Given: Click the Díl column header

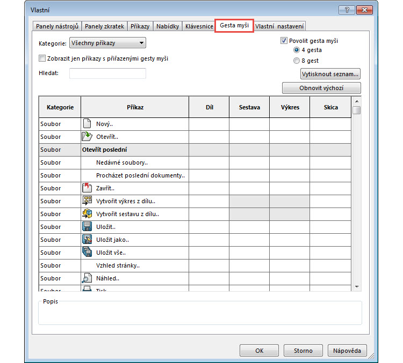Looking at the screenshot, I should coord(209,107).
